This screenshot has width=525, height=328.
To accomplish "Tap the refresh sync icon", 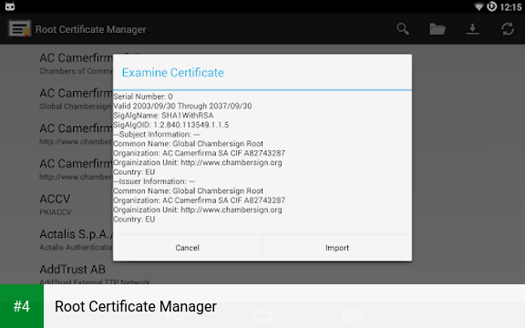I will (508, 29).
